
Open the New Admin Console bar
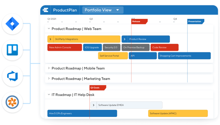64,47
